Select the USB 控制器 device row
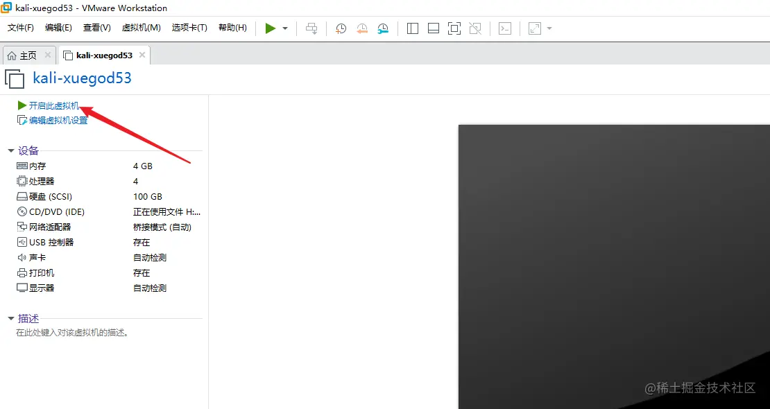 click(x=109, y=242)
